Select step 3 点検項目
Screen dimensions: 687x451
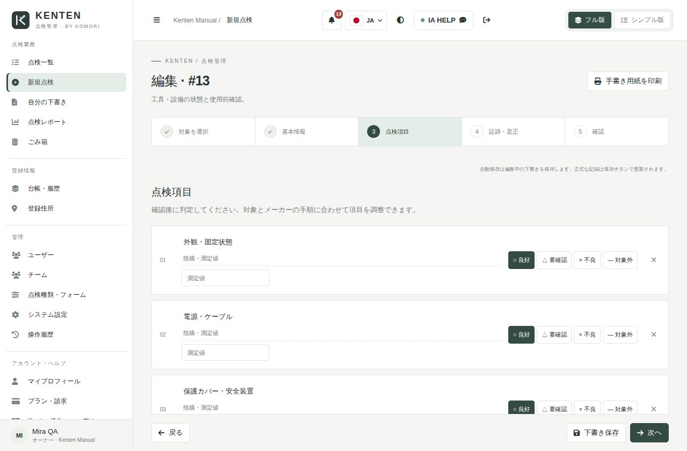410,132
